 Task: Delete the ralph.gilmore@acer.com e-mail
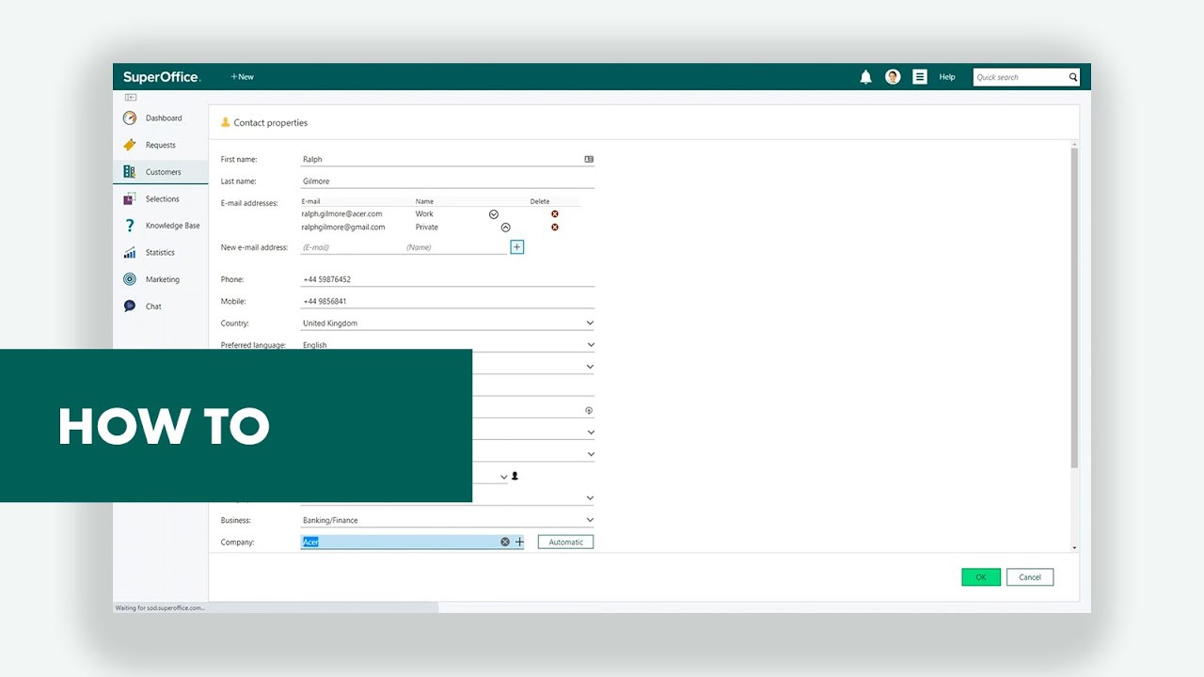[x=555, y=214]
